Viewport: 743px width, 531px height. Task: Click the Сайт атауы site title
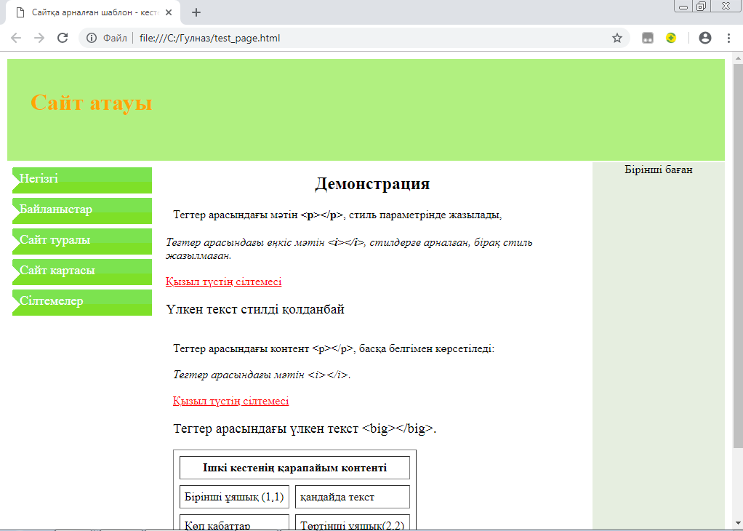click(x=92, y=103)
